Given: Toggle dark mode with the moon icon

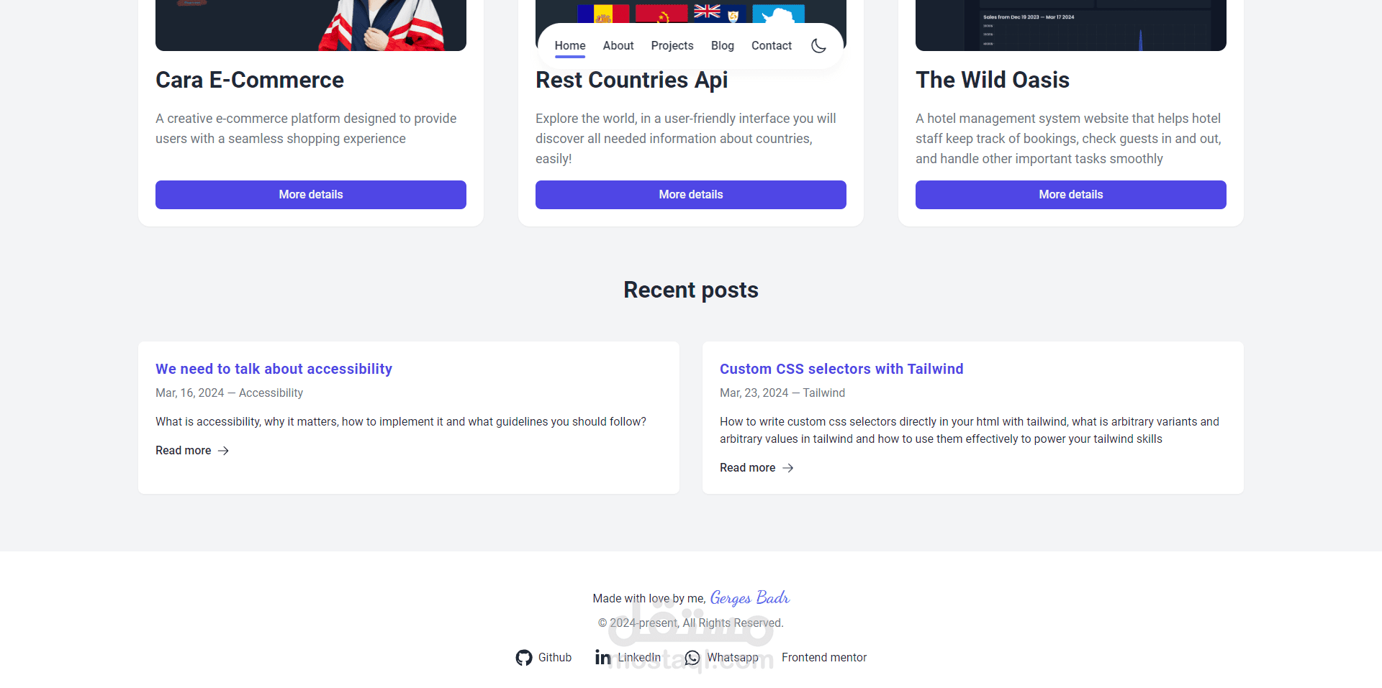Looking at the screenshot, I should pyautogui.click(x=818, y=46).
